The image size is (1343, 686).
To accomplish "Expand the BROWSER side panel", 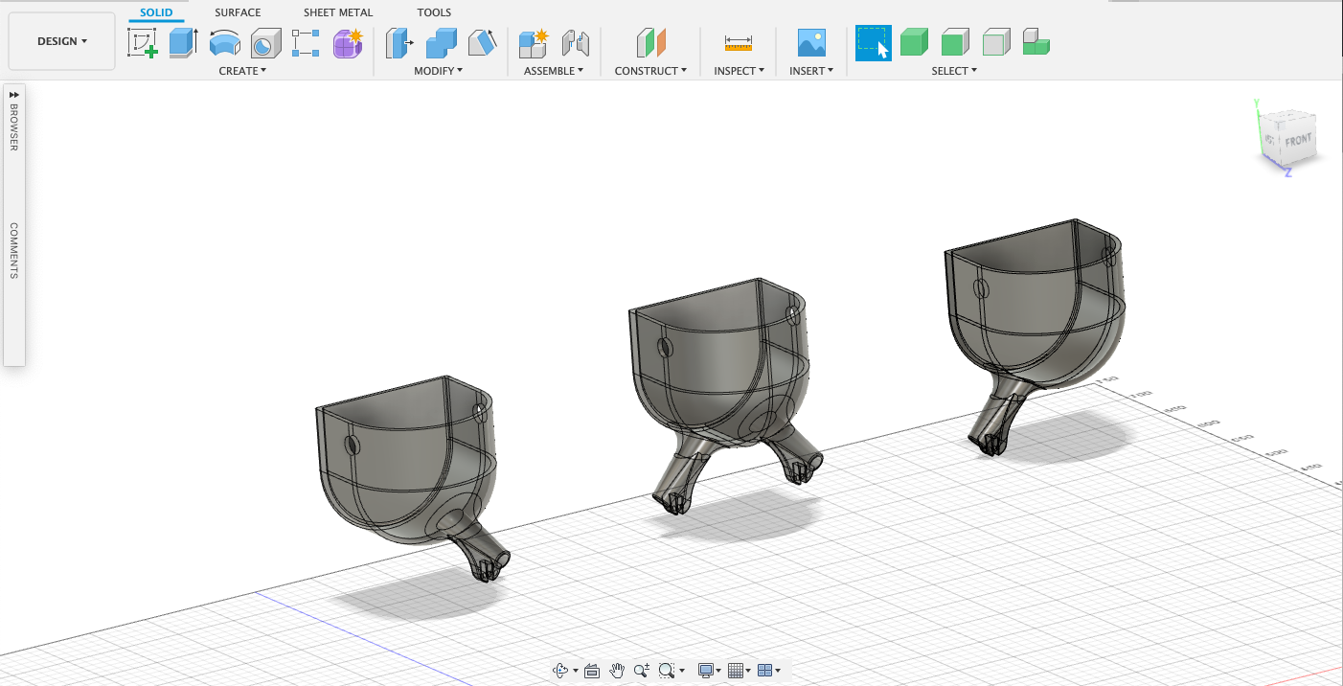I will pyautogui.click(x=13, y=95).
